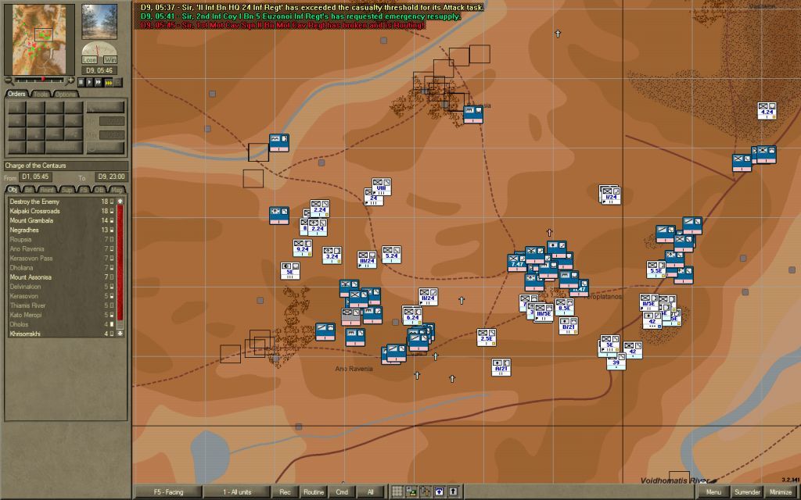Click the Rec button in bottom toolbar

click(x=285, y=492)
